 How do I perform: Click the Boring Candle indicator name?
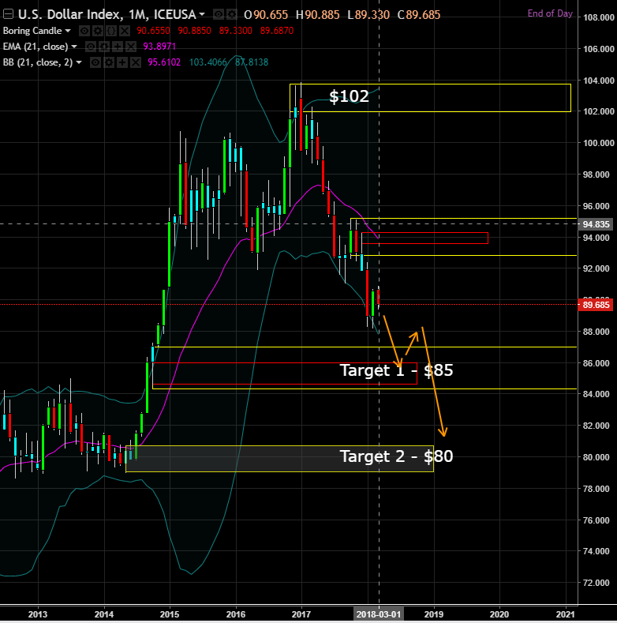[x=32, y=31]
